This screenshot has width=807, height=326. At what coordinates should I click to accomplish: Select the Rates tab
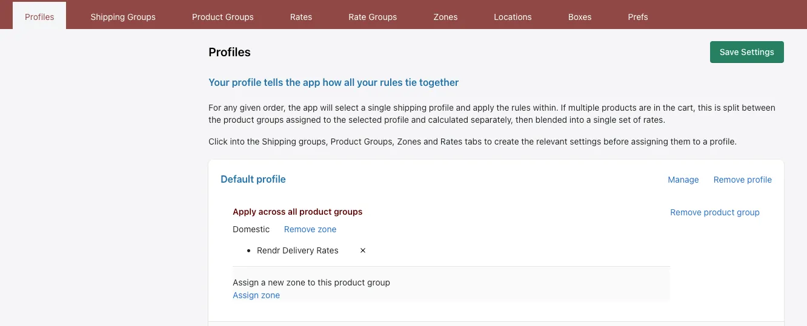pyautogui.click(x=301, y=17)
